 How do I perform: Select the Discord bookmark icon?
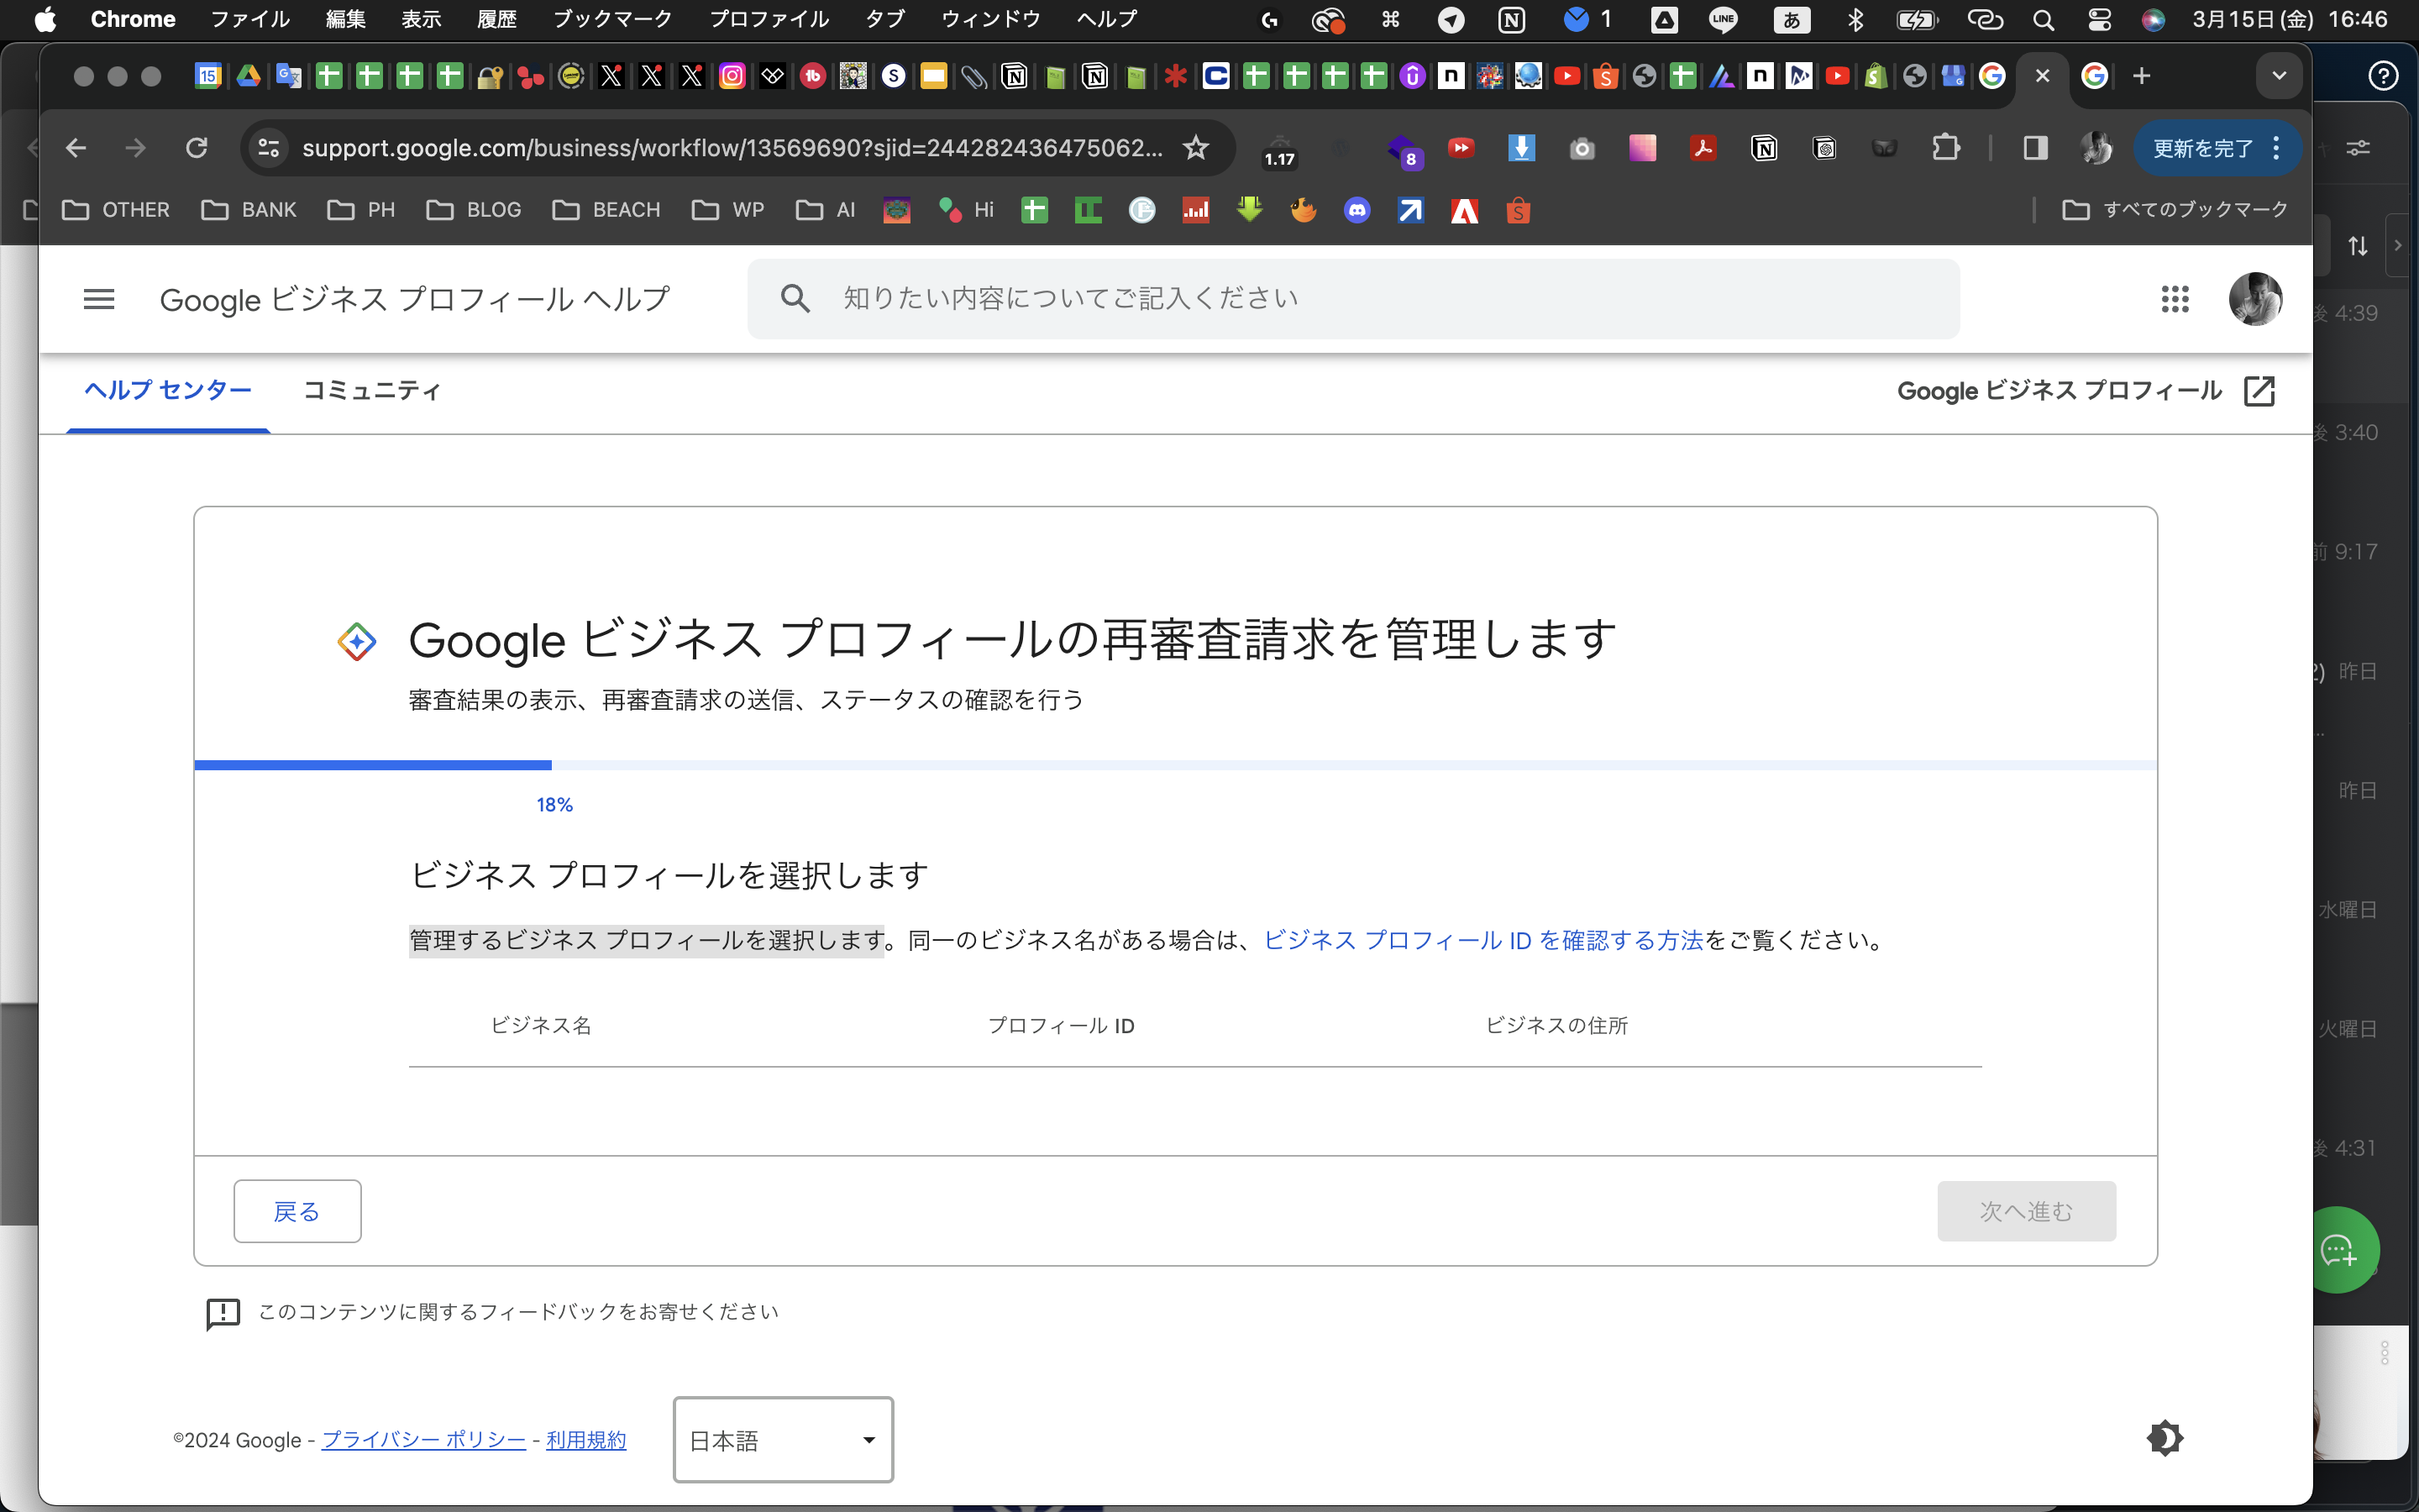pos(1357,210)
